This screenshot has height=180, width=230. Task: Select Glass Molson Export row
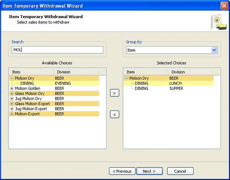(x=54, y=104)
